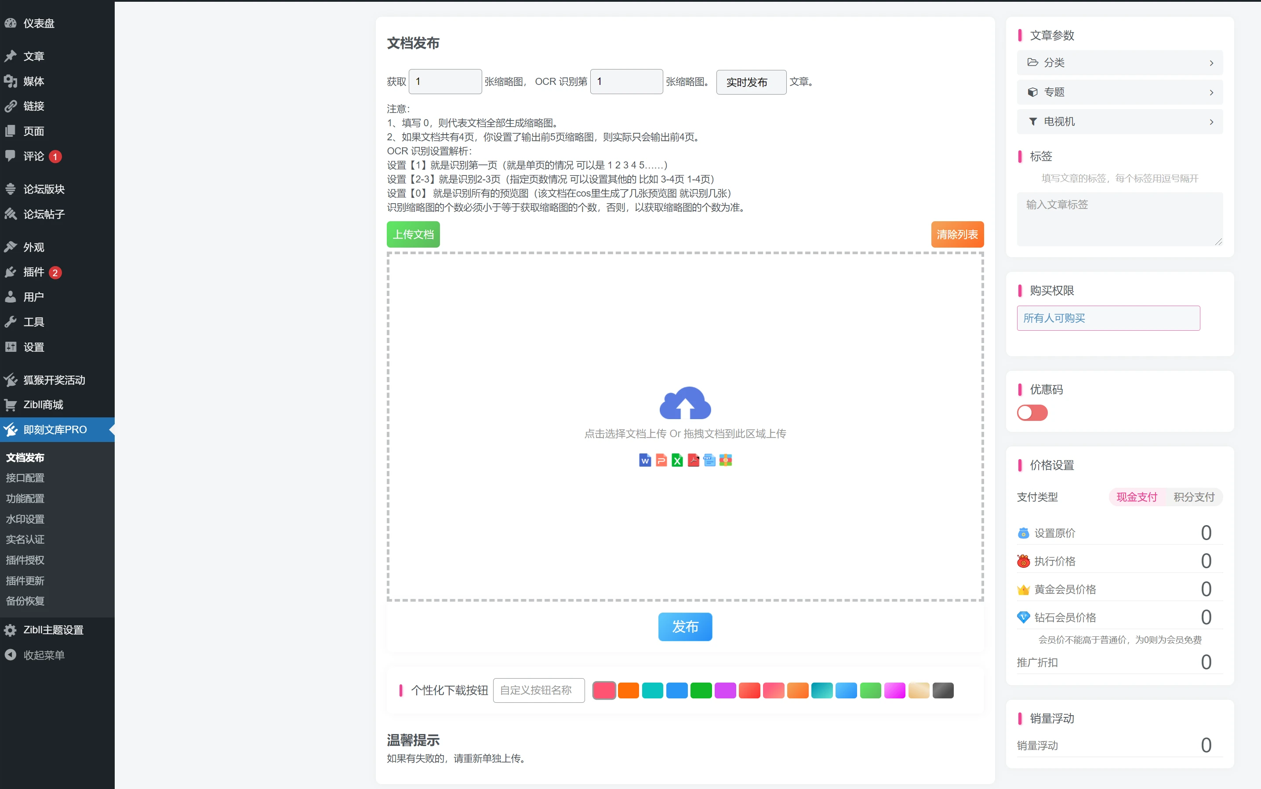Viewport: 1261px width, 789px height.
Task: Select the solid orange button color swatch
Action: click(629, 690)
